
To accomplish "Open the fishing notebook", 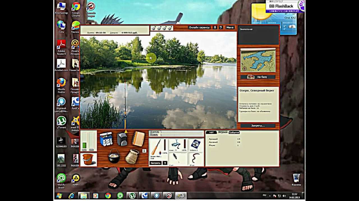I will [x=138, y=139].
